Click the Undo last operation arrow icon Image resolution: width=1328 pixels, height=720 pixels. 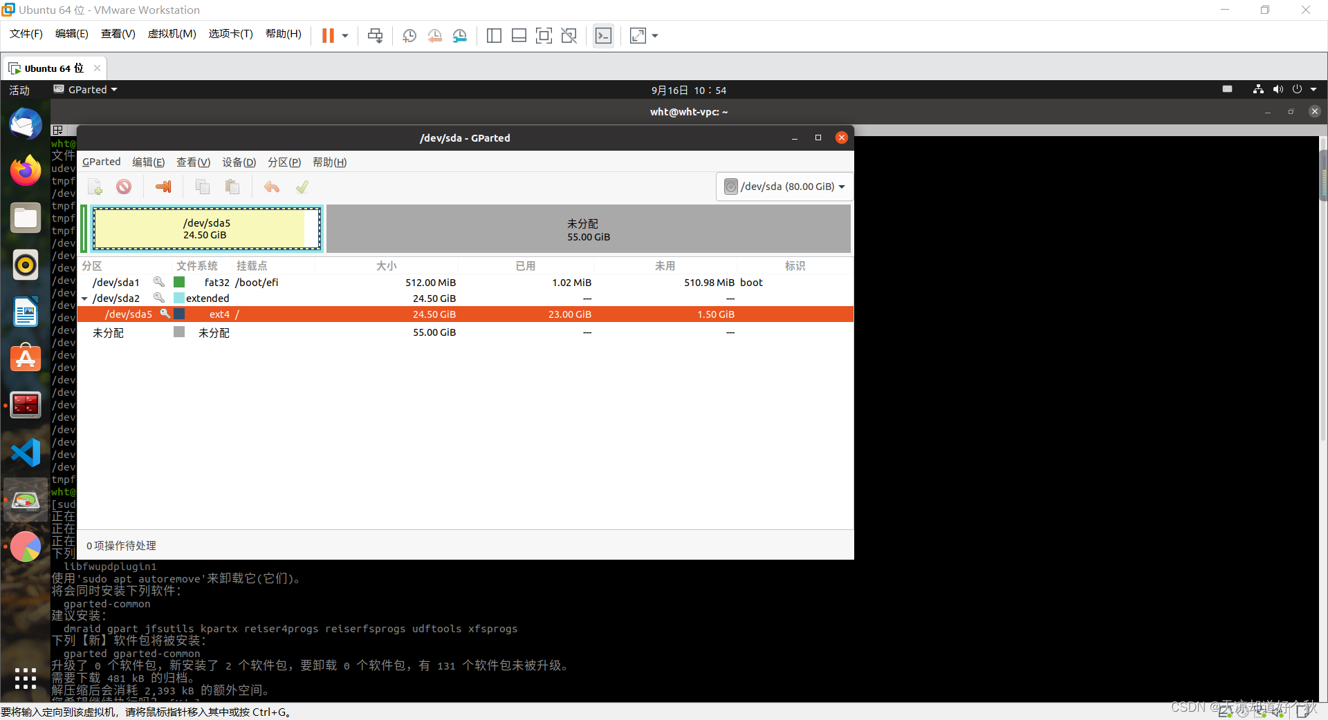[272, 187]
